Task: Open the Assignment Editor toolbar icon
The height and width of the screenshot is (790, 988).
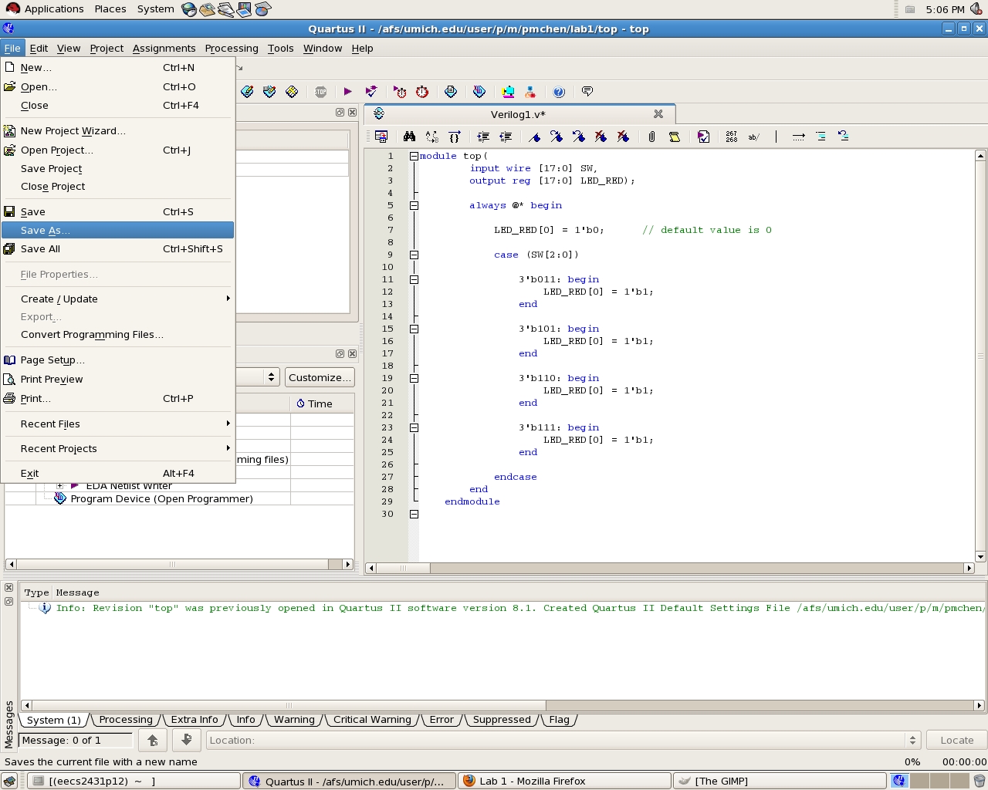Action: click(x=269, y=92)
